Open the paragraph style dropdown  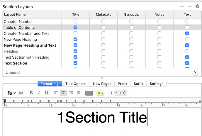(x=11, y=93)
